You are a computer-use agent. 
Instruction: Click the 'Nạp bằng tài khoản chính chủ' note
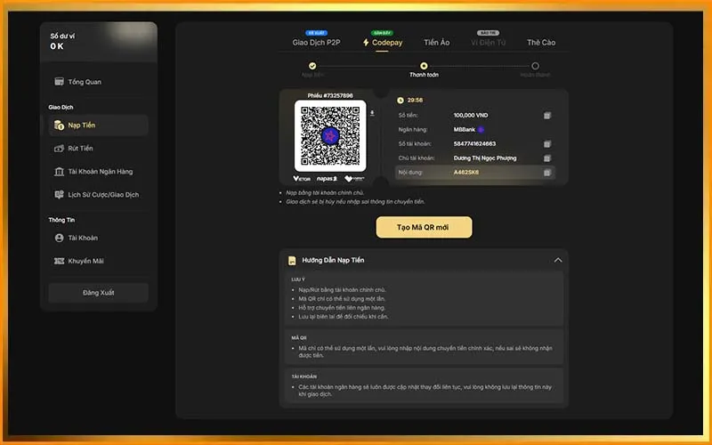coord(325,193)
